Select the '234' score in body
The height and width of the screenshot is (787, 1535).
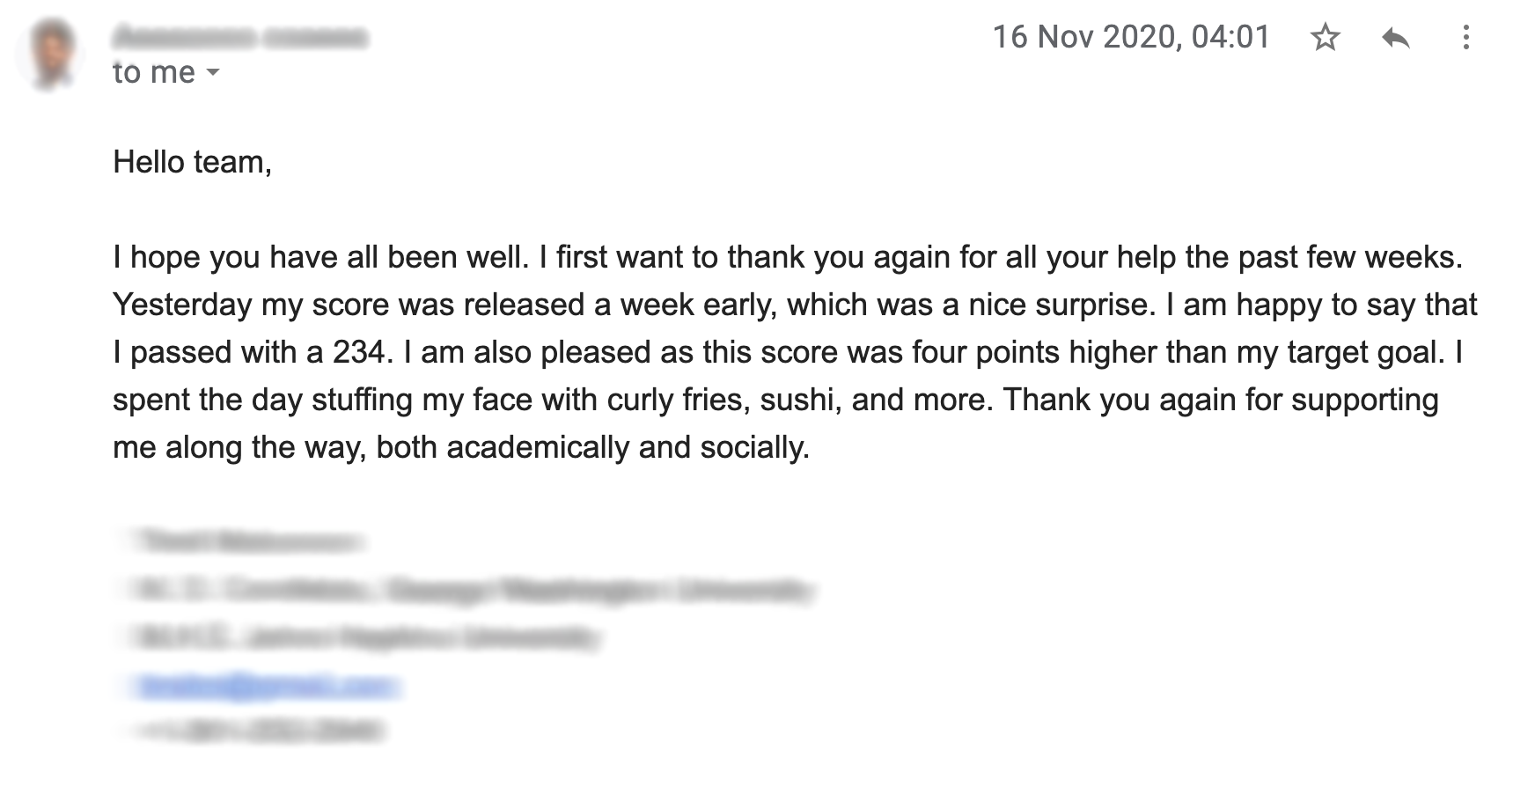pos(358,352)
